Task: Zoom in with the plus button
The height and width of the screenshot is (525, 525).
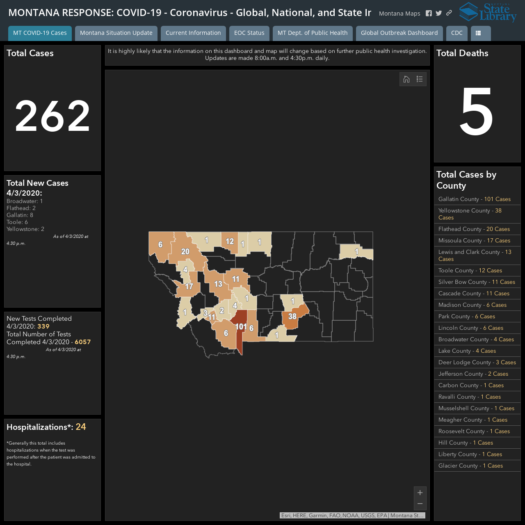Action: 420,493
